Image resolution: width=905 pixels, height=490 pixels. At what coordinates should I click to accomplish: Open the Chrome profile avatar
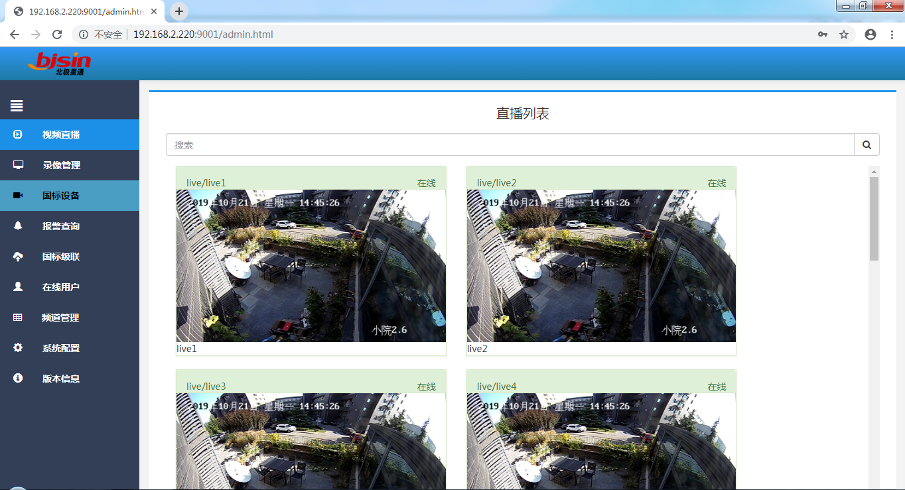[x=870, y=34]
